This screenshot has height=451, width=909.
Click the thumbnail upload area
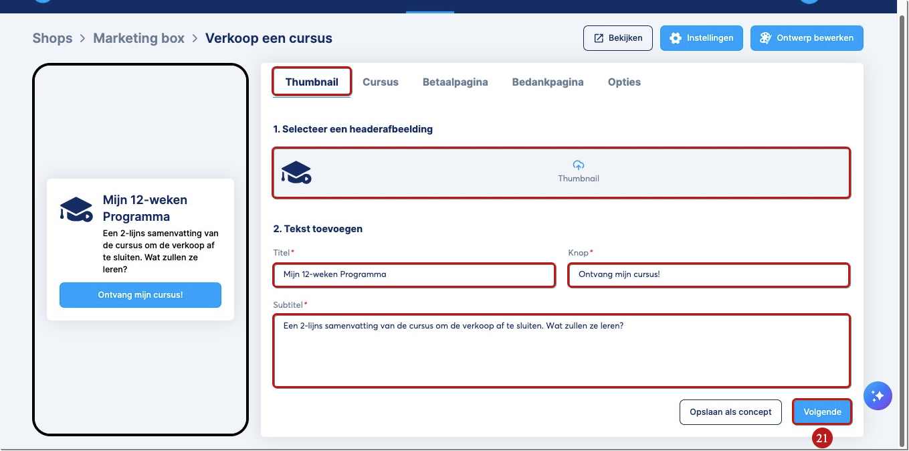(562, 173)
